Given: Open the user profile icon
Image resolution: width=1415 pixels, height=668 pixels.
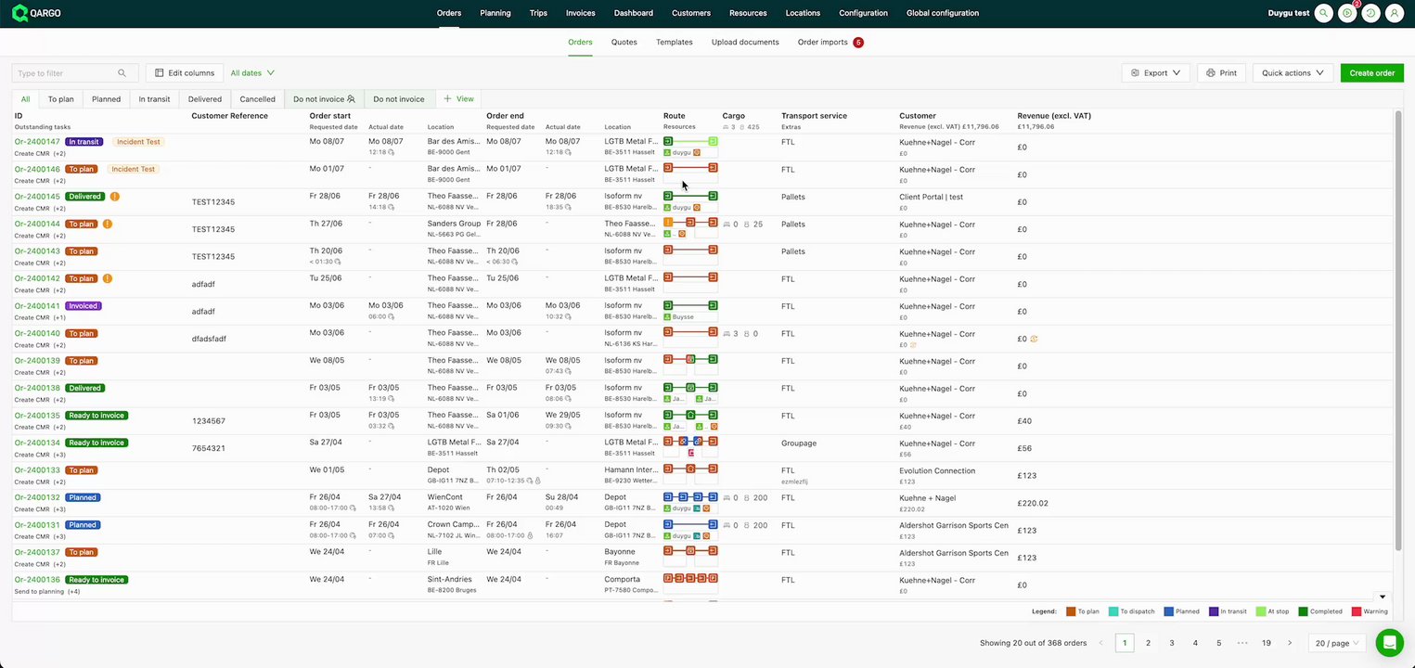Looking at the screenshot, I should (1394, 13).
